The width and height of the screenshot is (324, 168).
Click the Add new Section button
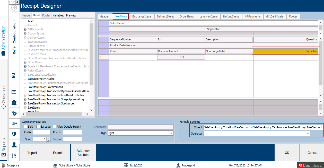[x=83, y=153]
